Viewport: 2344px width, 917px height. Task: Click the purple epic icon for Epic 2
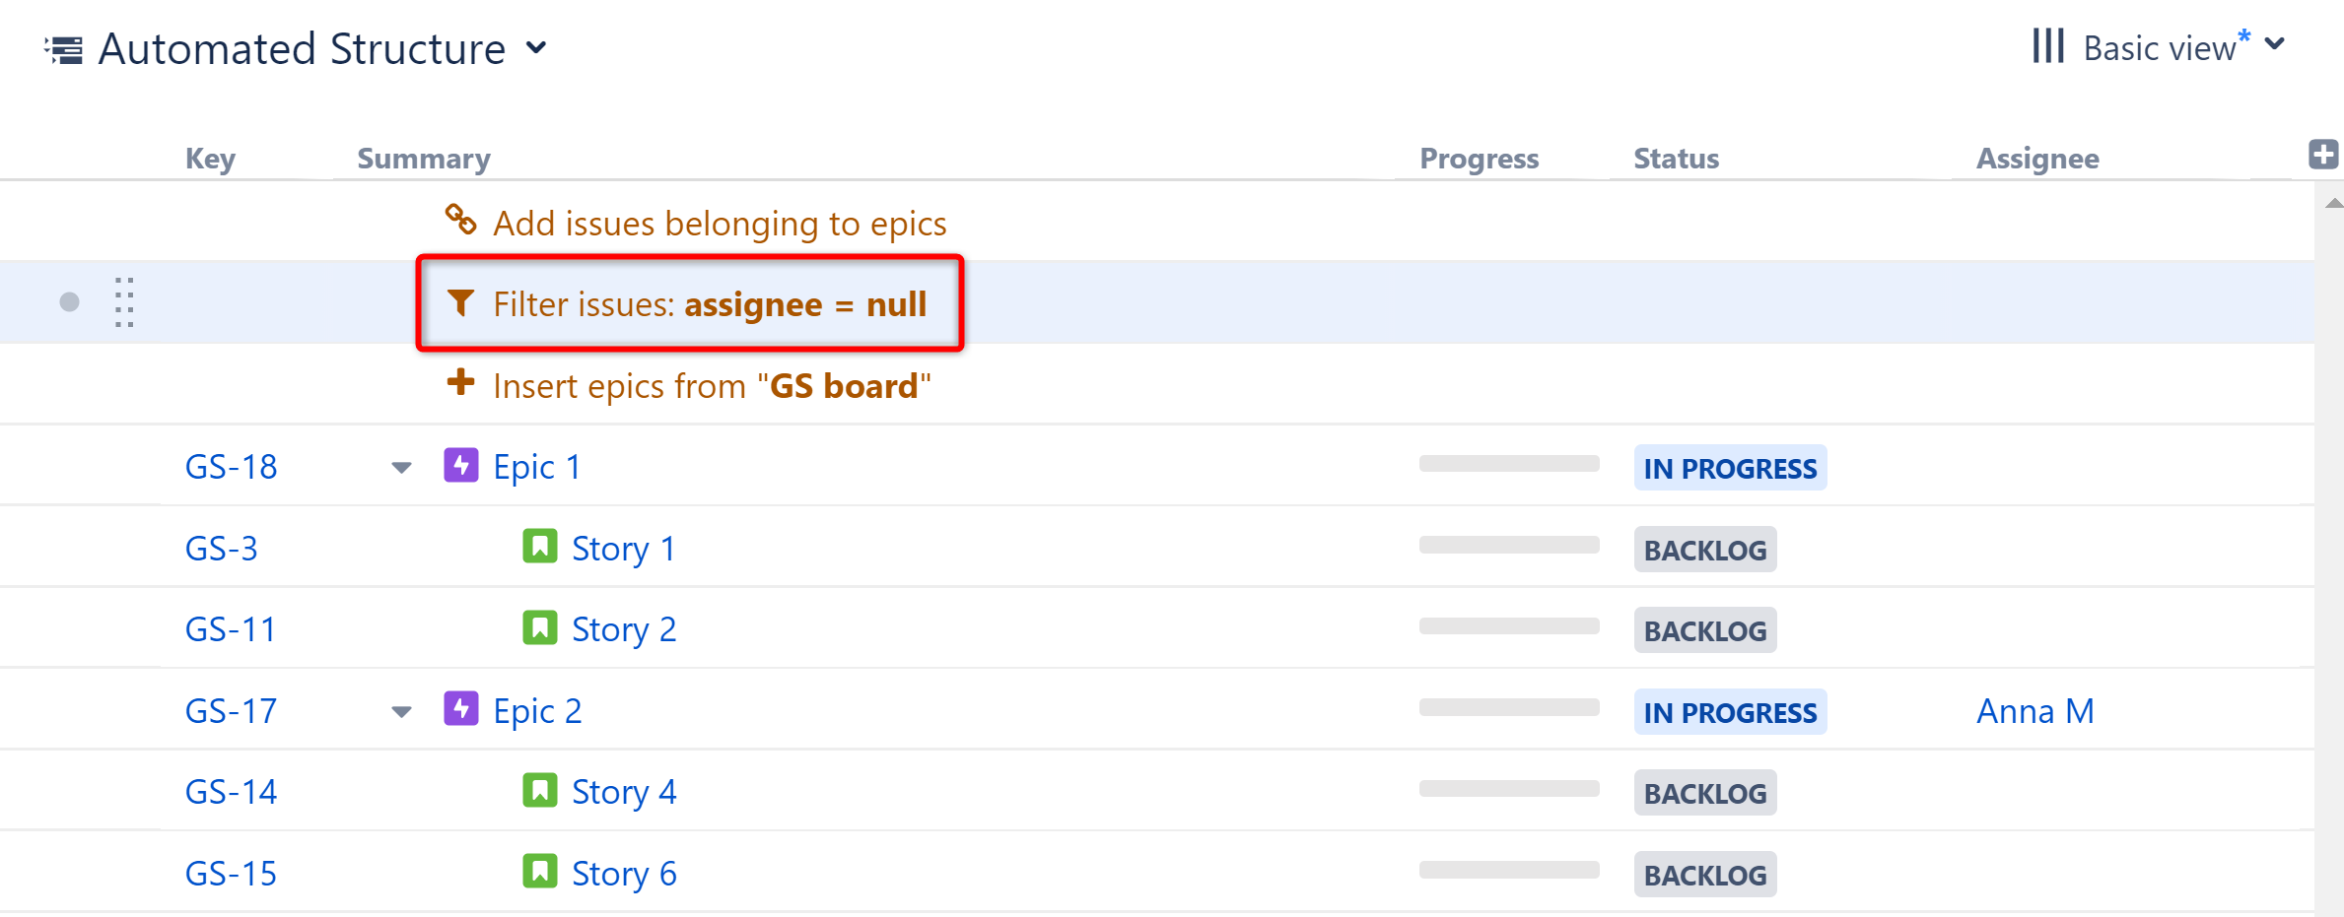tap(461, 709)
